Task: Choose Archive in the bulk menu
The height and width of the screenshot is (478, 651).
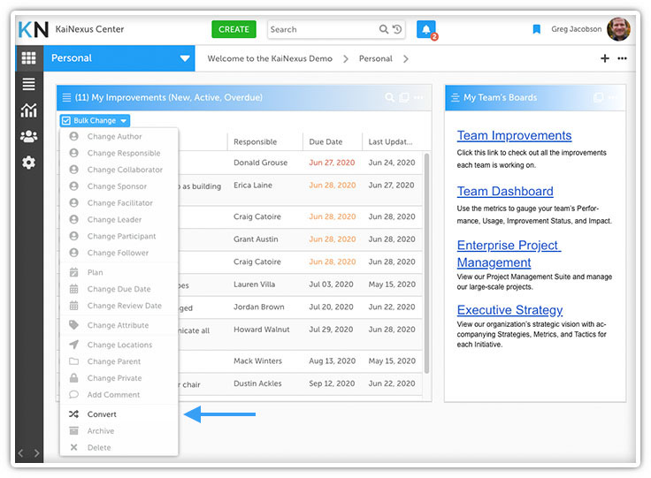Action: (x=119, y=431)
